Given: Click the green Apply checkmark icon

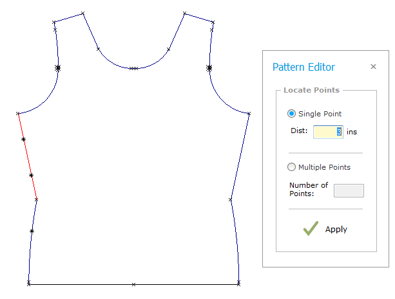Looking at the screenshot, I should click(x=311, y=228).
